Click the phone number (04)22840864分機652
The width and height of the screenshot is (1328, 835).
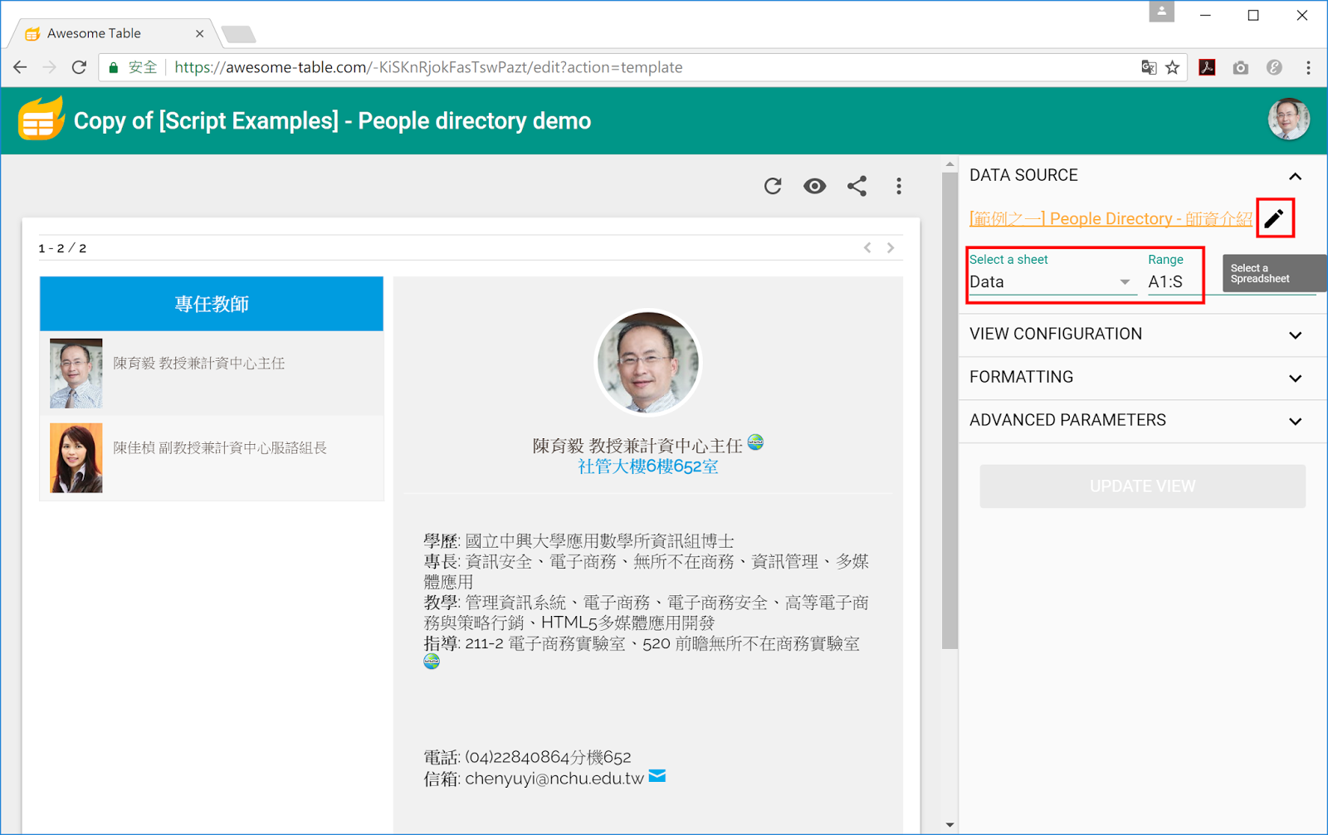[x=548, y=757]
